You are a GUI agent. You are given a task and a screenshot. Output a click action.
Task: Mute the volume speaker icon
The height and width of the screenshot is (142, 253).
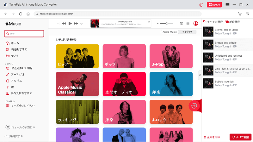[x=158, y=24]
